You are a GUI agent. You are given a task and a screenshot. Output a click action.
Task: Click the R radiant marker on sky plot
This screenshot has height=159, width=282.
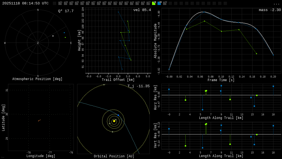53,36
